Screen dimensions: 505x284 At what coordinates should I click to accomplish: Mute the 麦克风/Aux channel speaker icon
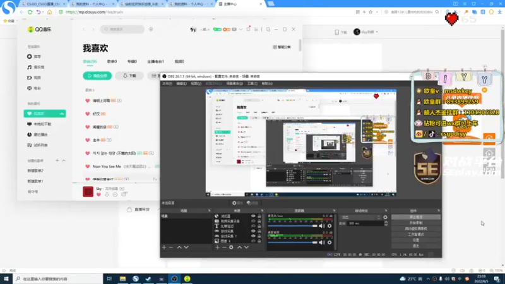pos(322,226)
